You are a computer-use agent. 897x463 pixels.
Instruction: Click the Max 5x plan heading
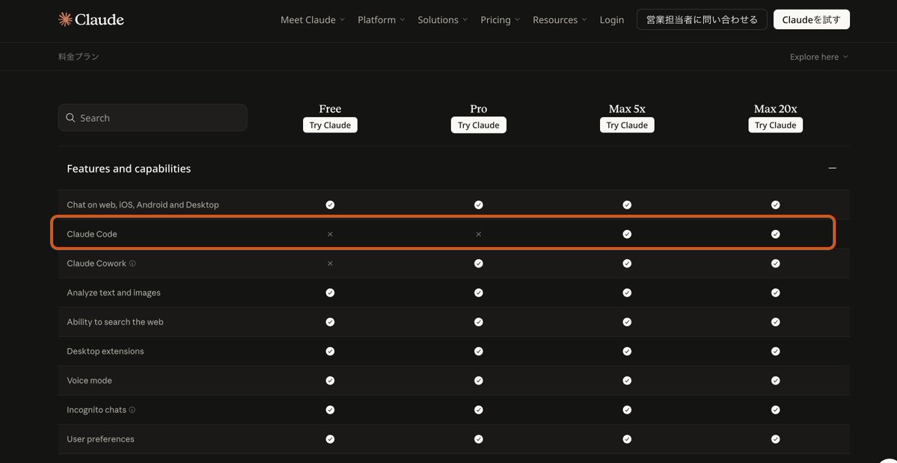(627, 108)
